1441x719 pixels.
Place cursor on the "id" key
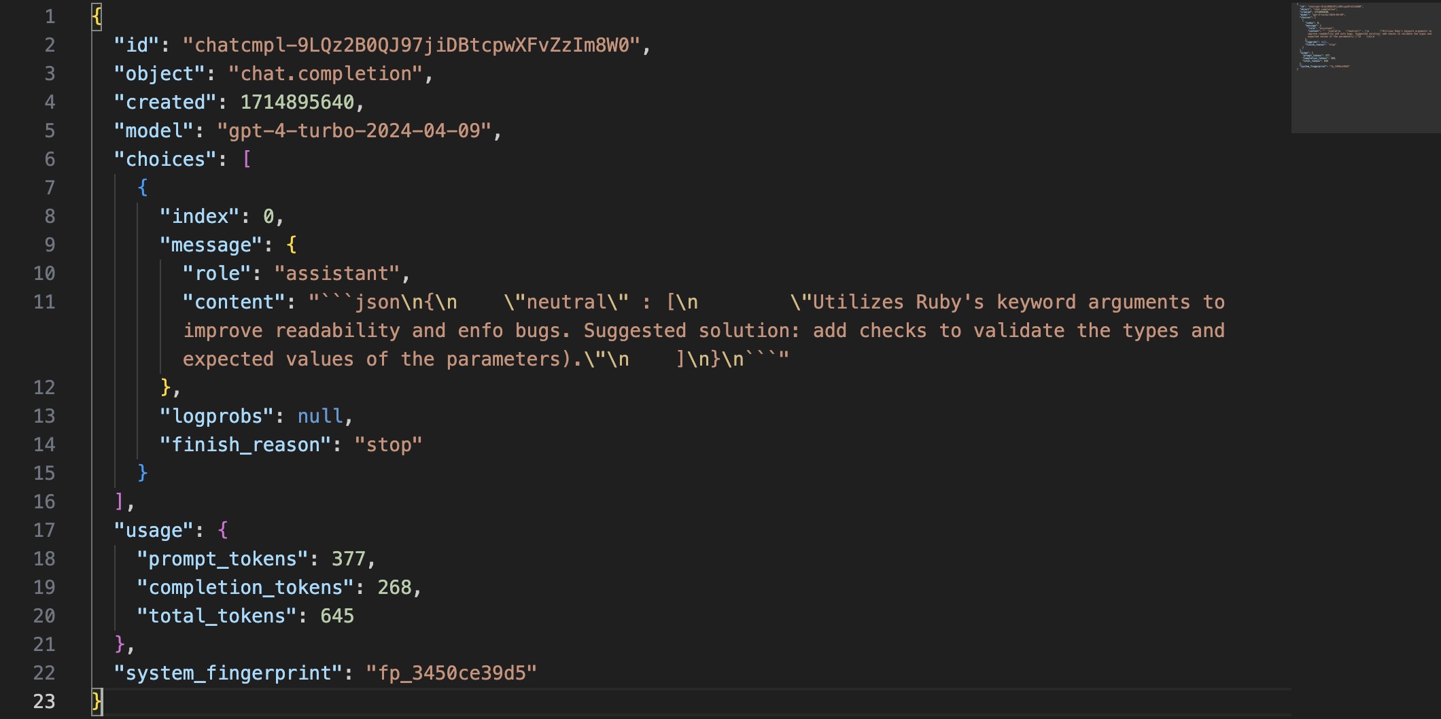click(137, 45)
